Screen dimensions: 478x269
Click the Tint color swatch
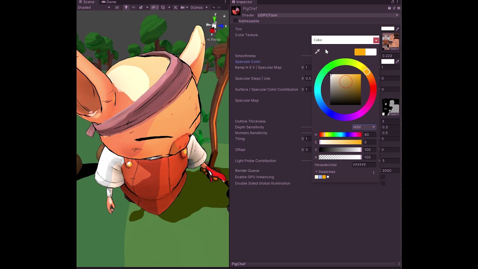[x=388, y=29]
